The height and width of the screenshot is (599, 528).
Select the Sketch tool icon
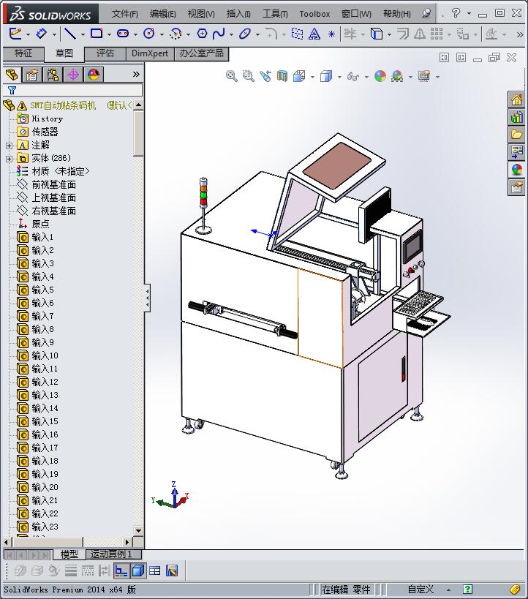pyautogui.click(x=15, y=34)
